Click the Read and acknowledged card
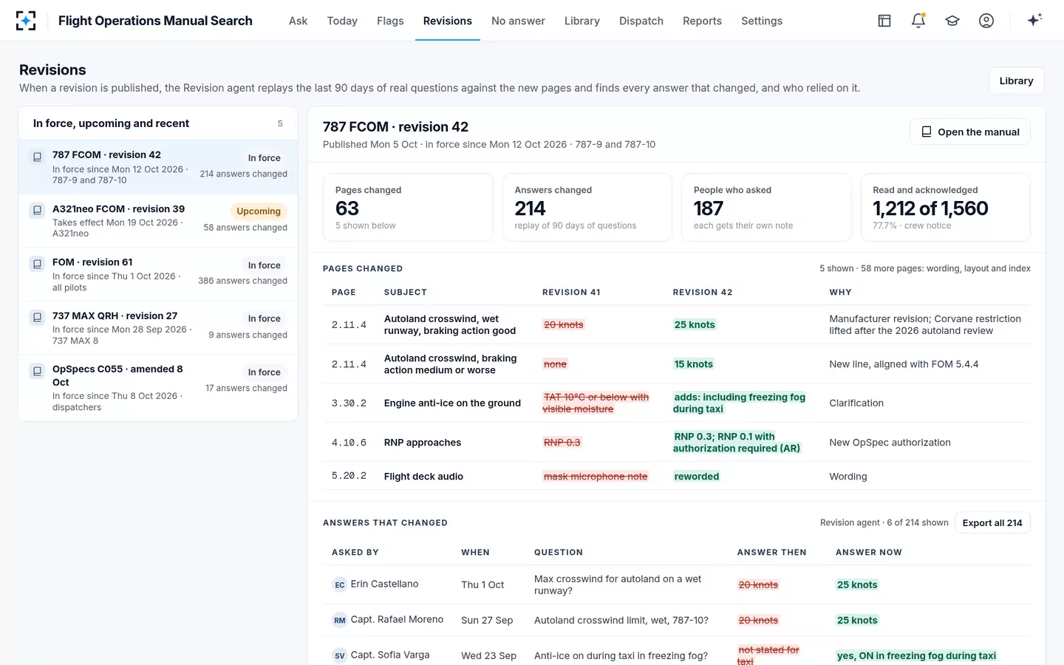This screenshot has width=1064, height=665. click(x=946, y=207)
